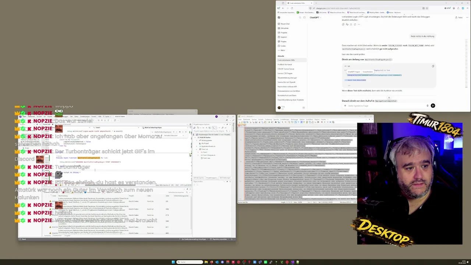Go back in the browser
The width and height of the screenshot is (471, 265).
pos(283,8)
